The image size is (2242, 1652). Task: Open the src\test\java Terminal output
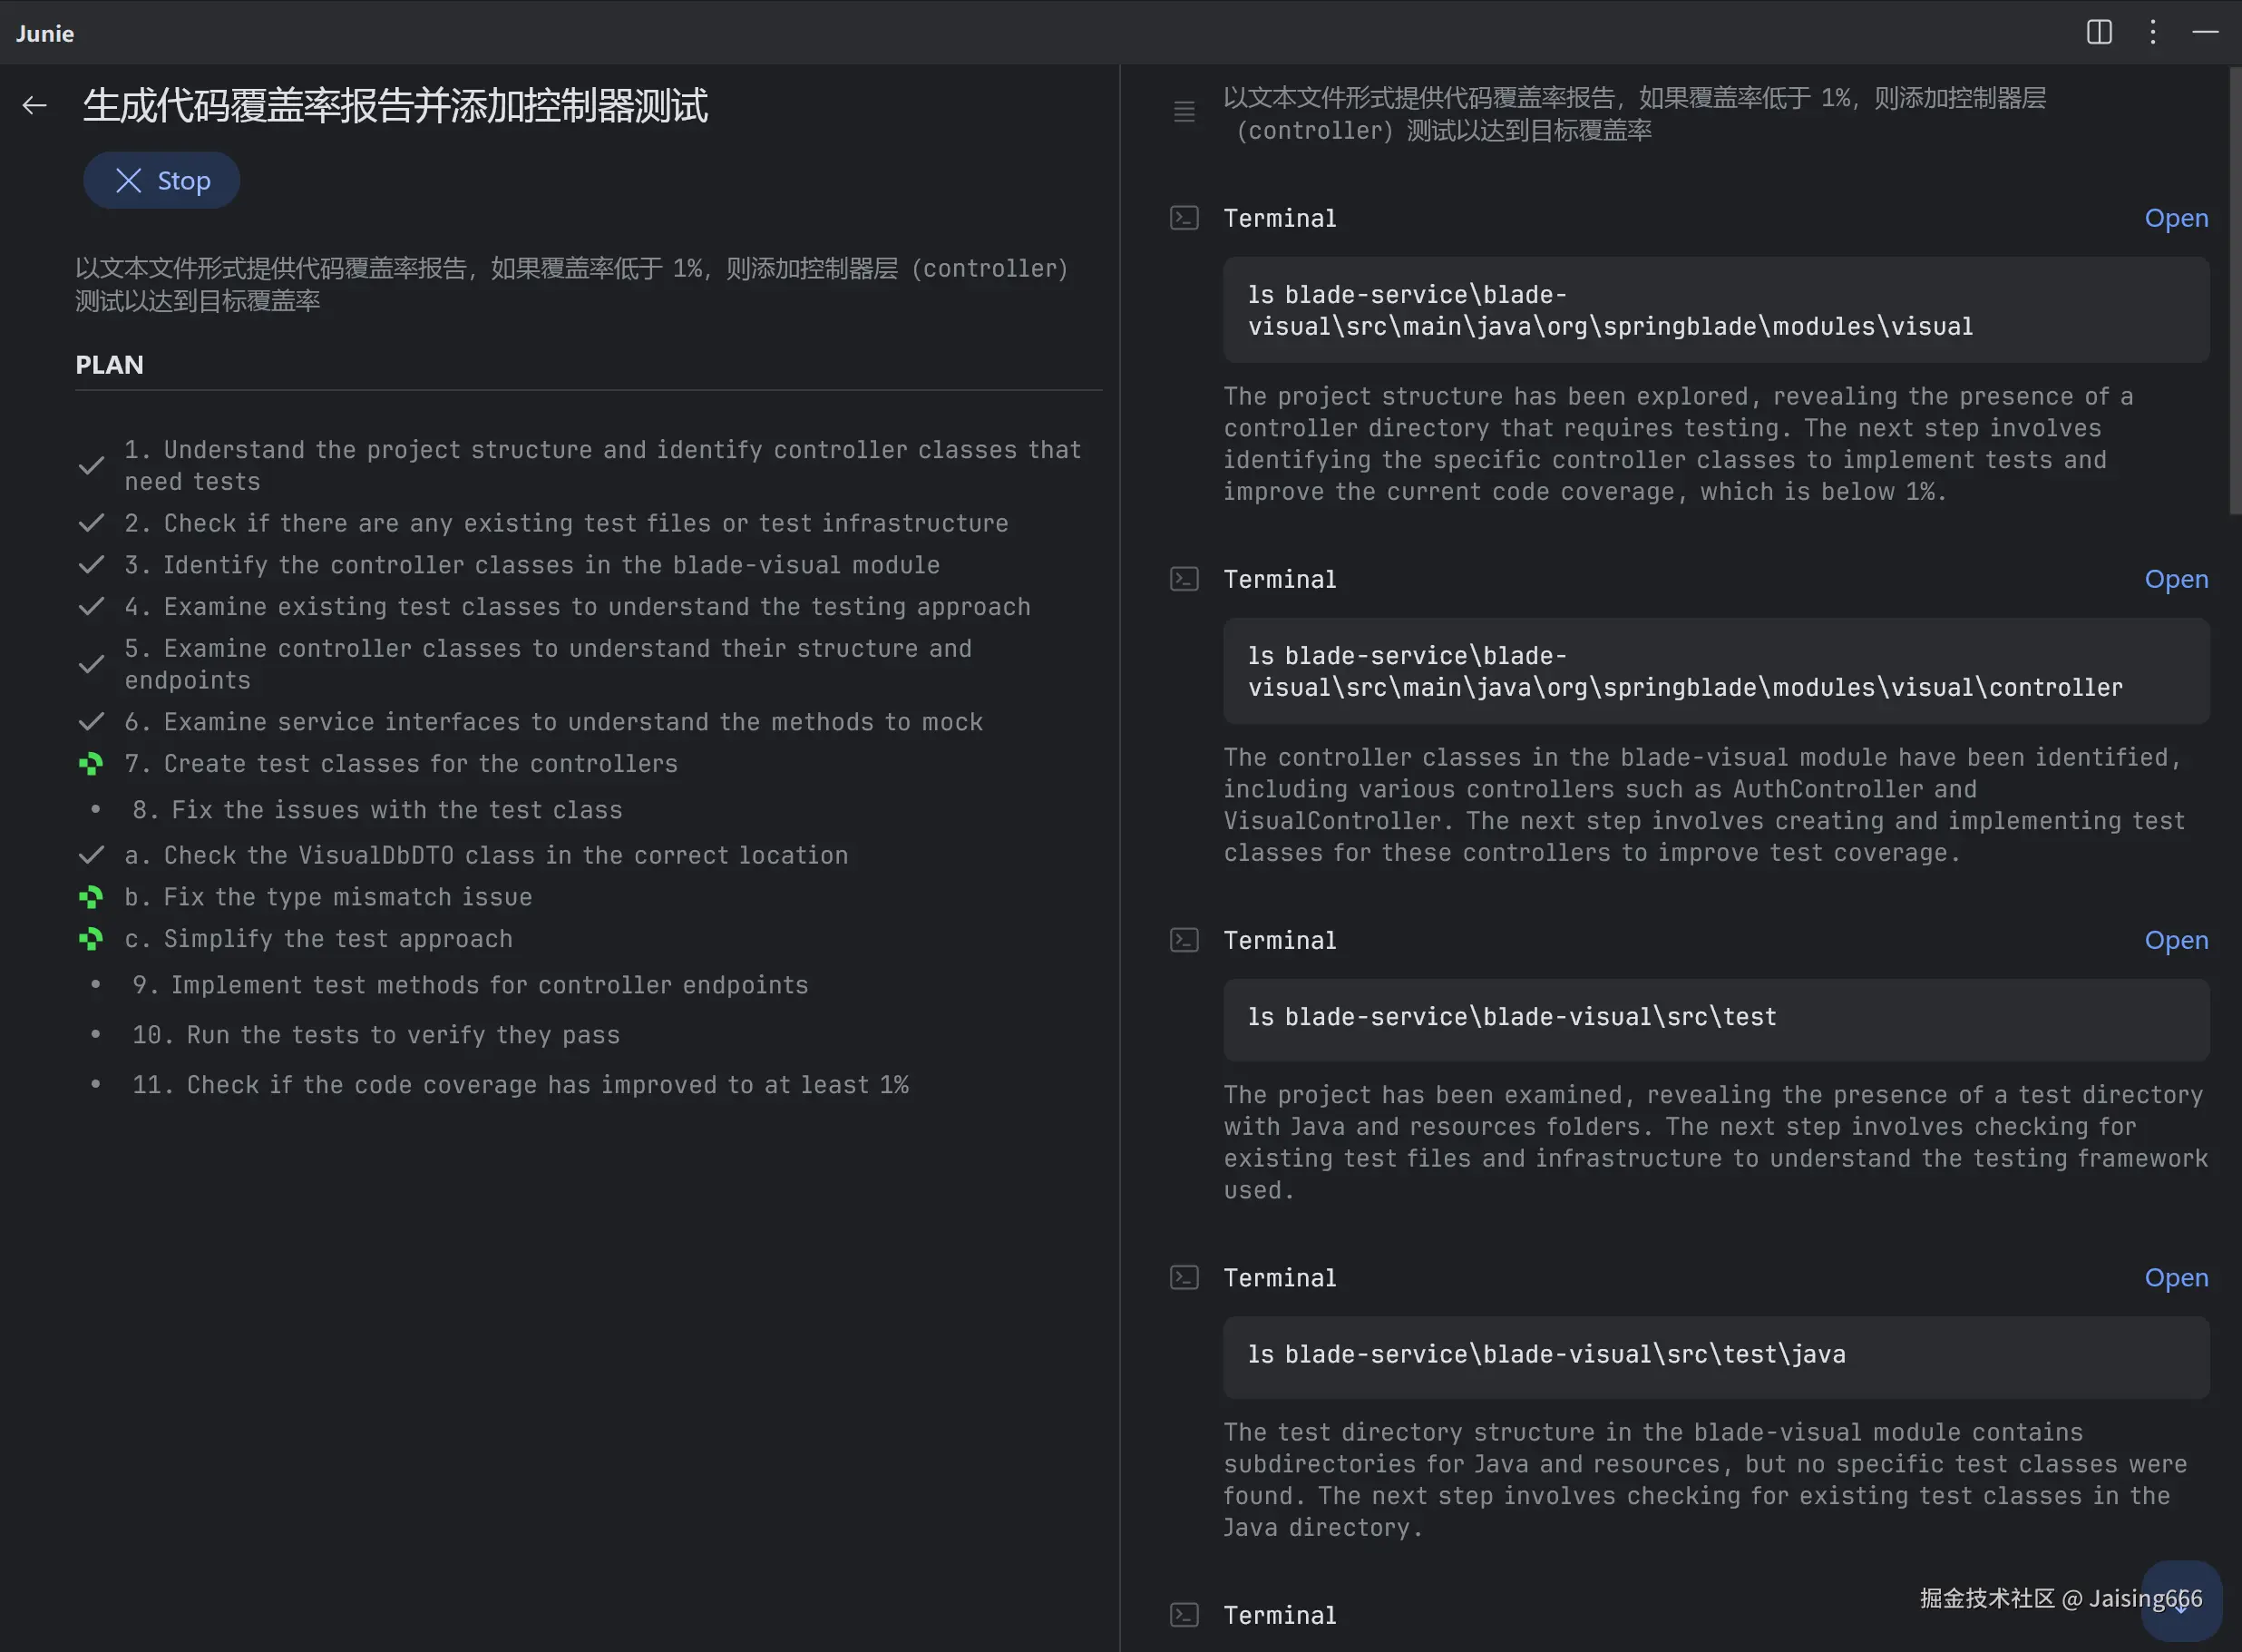[2176, 1278]
